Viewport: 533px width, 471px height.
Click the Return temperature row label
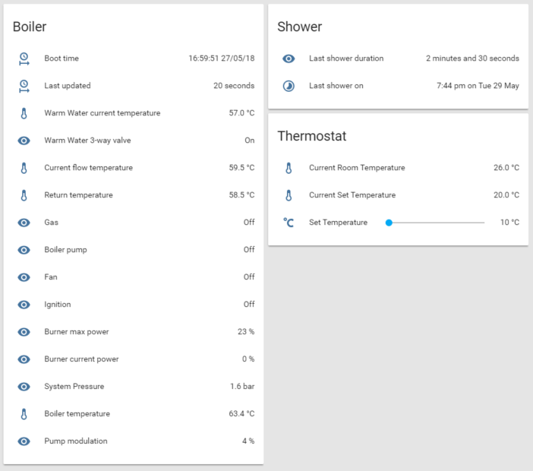tap(78, 195)
